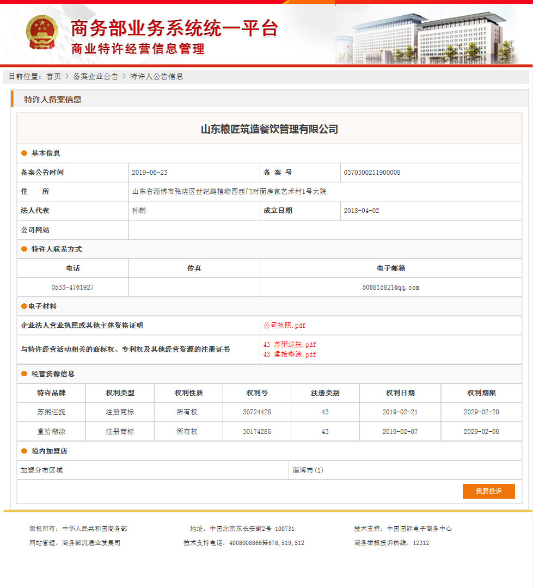
Task: Select rights date 2019-02-21
Action: click(400, 412)
